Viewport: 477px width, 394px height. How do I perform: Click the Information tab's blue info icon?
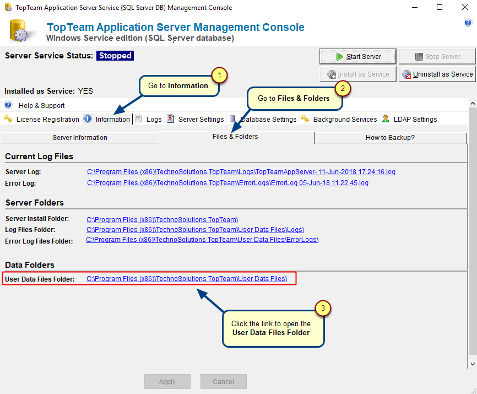pyautogui.click(x=88, y=118)
